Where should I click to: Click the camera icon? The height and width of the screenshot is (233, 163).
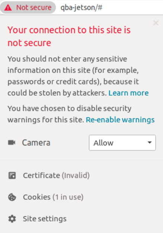click(12, 143)
